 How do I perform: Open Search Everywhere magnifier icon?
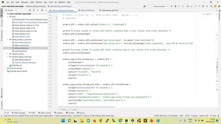212,6
